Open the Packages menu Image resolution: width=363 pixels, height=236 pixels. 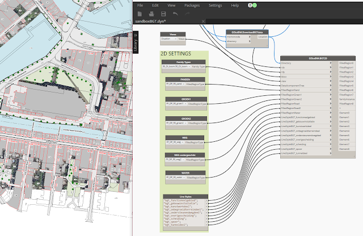(x=192, y=5)
